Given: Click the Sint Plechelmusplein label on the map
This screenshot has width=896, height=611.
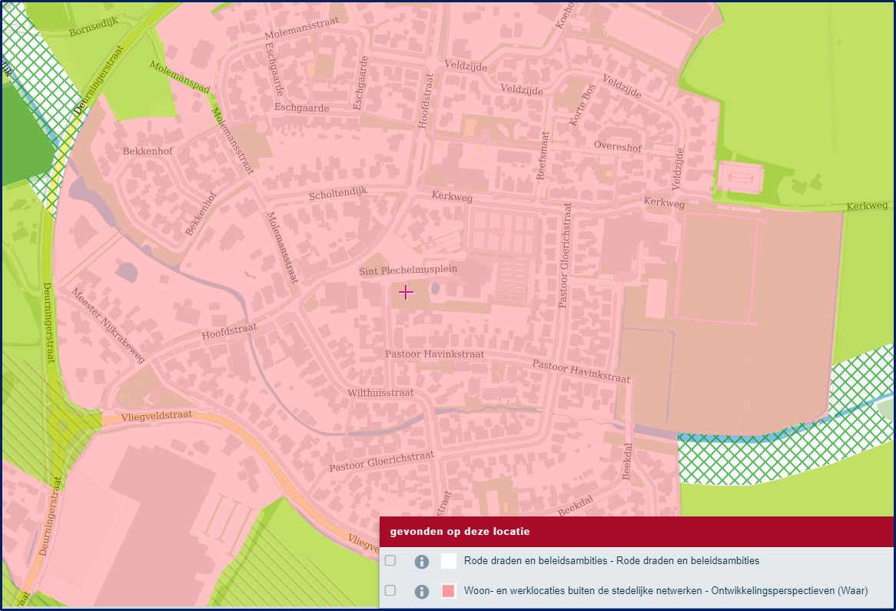Looking at the screenshot, I should (x=408, y=271).
